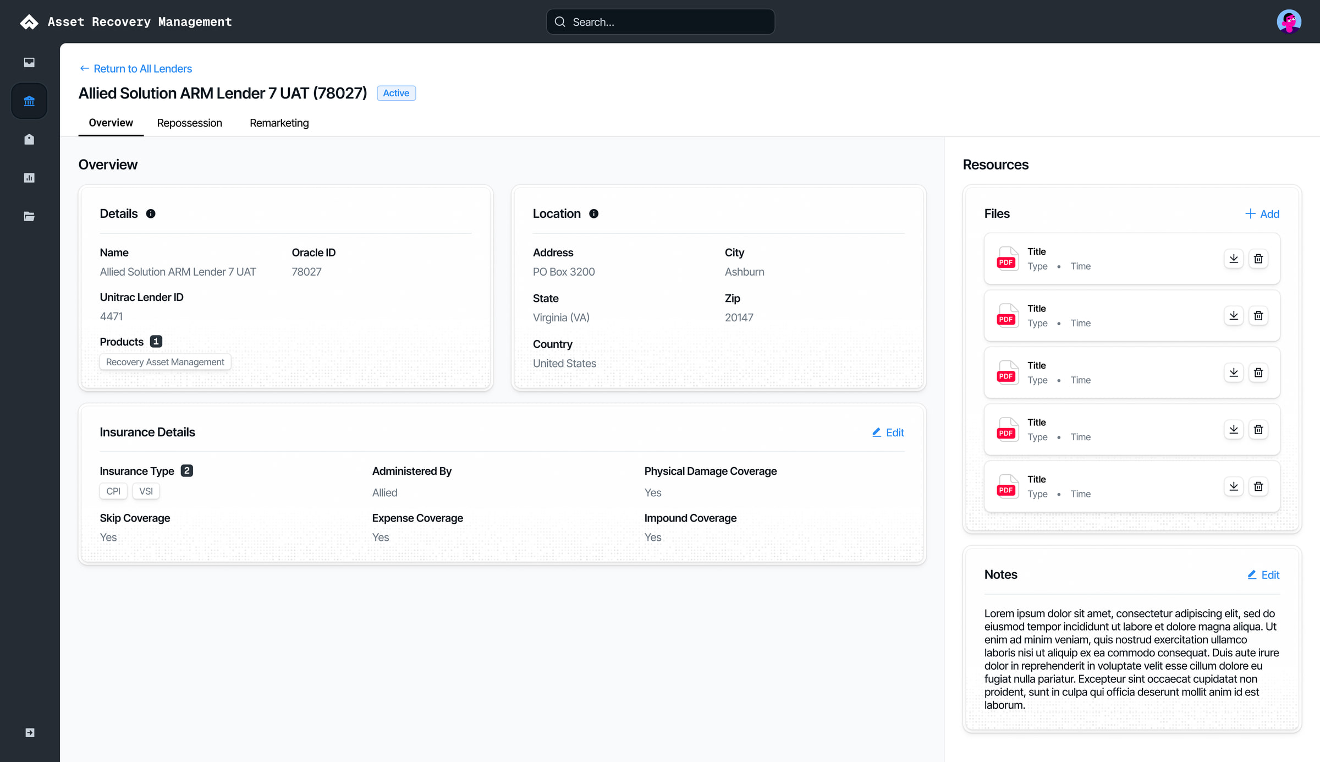The width and height of the screenshot is (1320, 762).
Task: Switch to the Overview tab
Action: [x=111, y=123]
